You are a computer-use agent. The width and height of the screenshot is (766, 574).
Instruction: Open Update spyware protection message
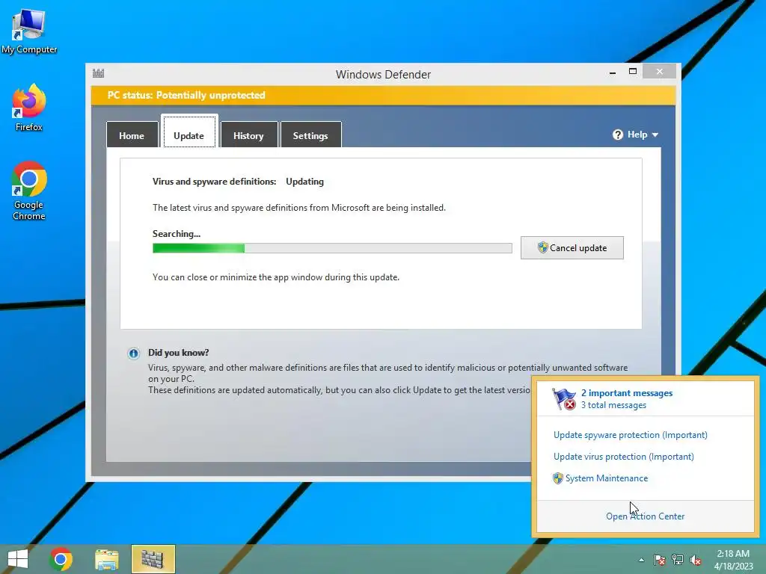(630, 435)
